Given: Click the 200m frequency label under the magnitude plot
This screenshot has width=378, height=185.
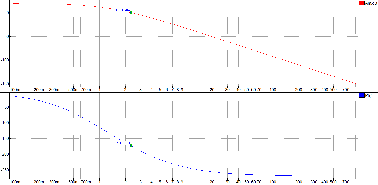Looking at the screenshot, I should tap(39, 90).
